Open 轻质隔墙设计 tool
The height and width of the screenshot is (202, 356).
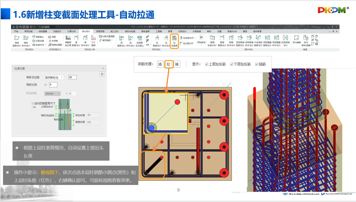(x=286, y=41)
